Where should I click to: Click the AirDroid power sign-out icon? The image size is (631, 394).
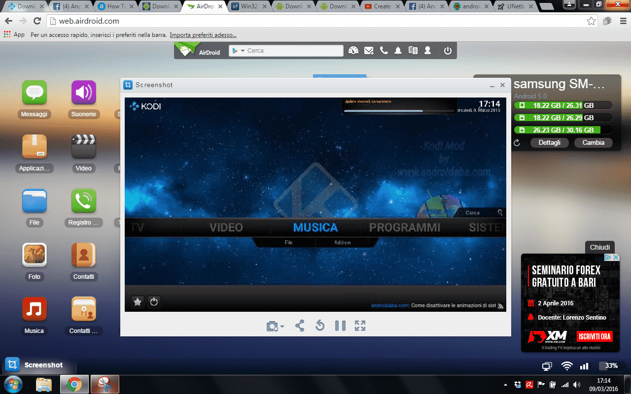(448, 50)
